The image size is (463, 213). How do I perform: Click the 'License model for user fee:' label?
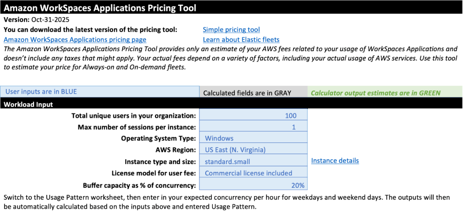(x=154, y=173)
